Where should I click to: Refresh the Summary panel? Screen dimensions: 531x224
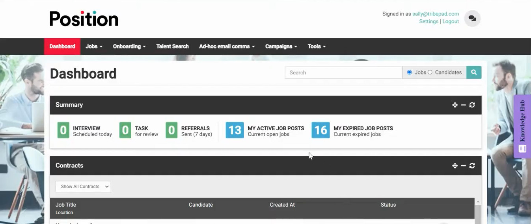[x=472, y=105]
